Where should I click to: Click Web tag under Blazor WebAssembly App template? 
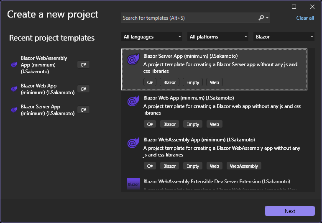point(215,166)
